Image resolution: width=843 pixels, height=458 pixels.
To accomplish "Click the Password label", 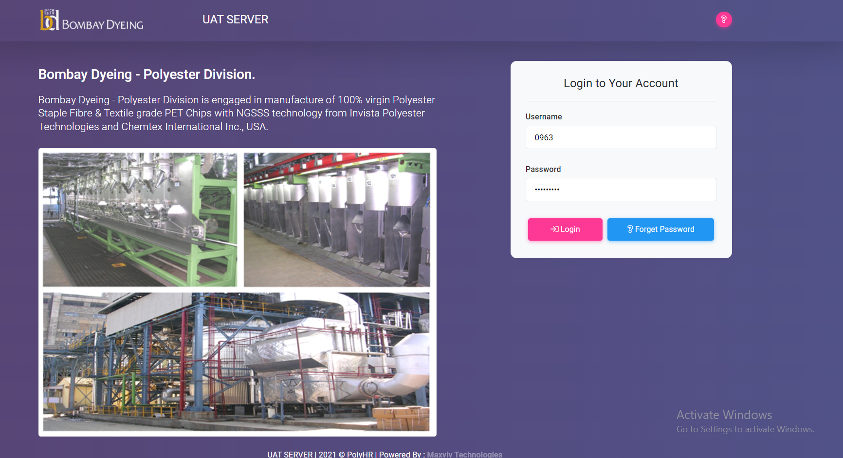I will (543, 169).
